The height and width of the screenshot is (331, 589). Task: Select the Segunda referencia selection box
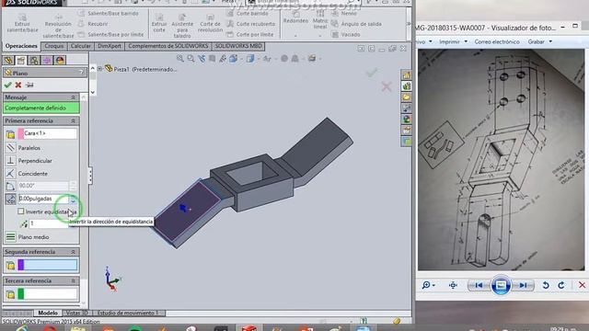click(48, 265)
